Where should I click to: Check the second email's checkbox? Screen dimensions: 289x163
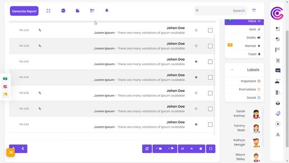210,46
